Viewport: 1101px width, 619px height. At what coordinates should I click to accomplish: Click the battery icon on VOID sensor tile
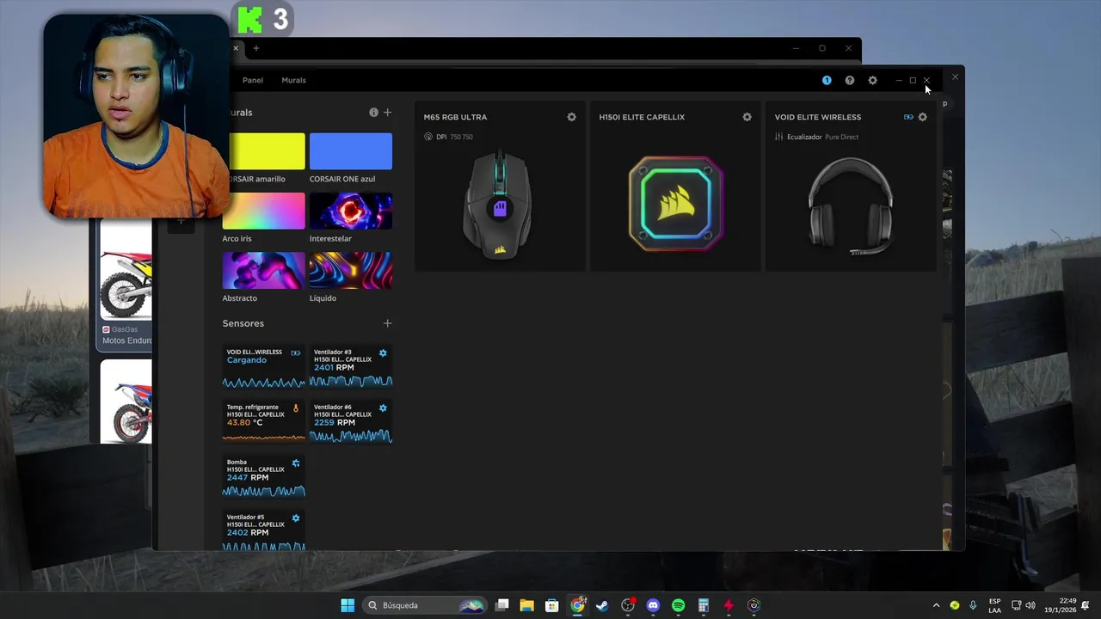pos(296,352)
